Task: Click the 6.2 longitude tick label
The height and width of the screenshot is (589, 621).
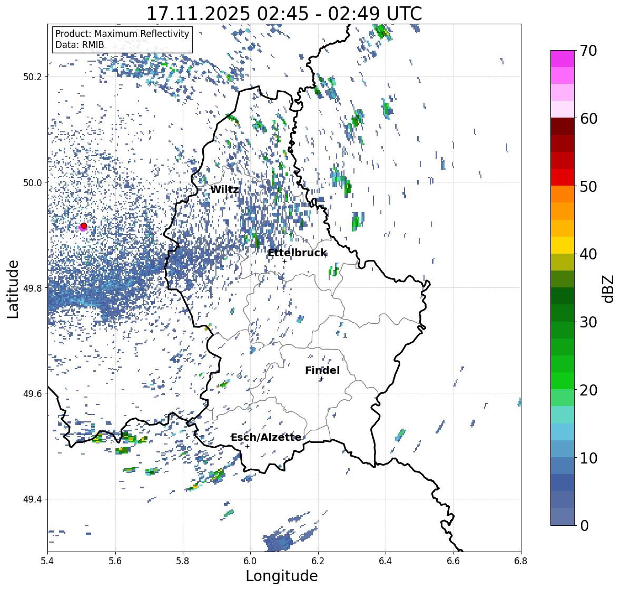Action: point(318,561)
